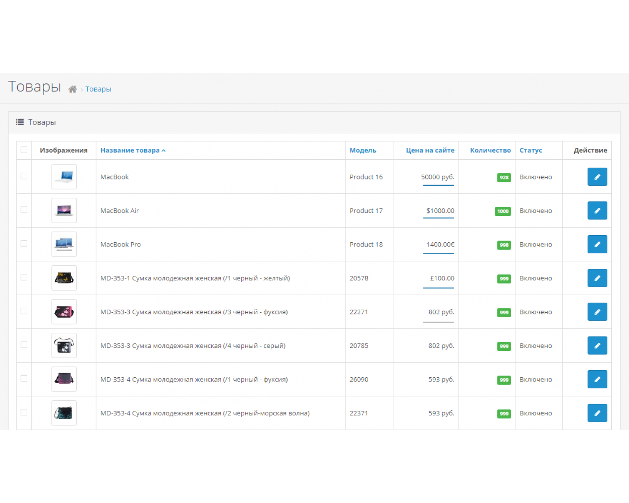Click the 928 quantity badge for MacBook
This screenshot has height=503, width=629.
pyautogui.click(x=504, y=178)
